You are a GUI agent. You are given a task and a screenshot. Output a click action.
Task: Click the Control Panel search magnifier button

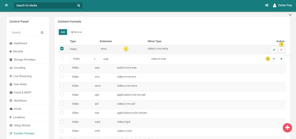coord(42,33)
